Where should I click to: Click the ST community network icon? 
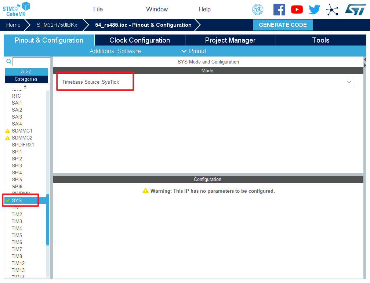(x=332, y=10)
